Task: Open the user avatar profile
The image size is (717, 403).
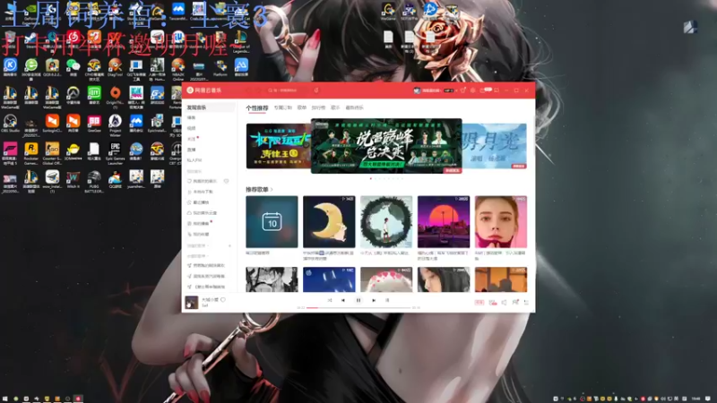Action: click(417, 90)
